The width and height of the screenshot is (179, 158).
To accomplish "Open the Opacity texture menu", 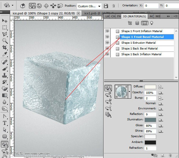I will tap(160, 93).
